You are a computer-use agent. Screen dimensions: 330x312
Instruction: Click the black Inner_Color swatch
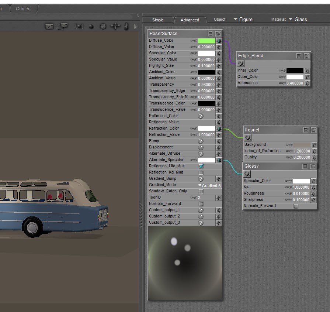(295, 71)
